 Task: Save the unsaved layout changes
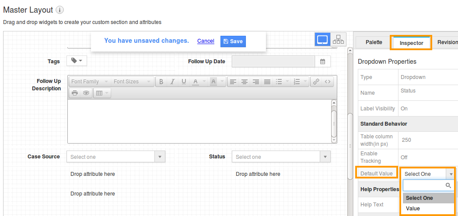[233, 41]
